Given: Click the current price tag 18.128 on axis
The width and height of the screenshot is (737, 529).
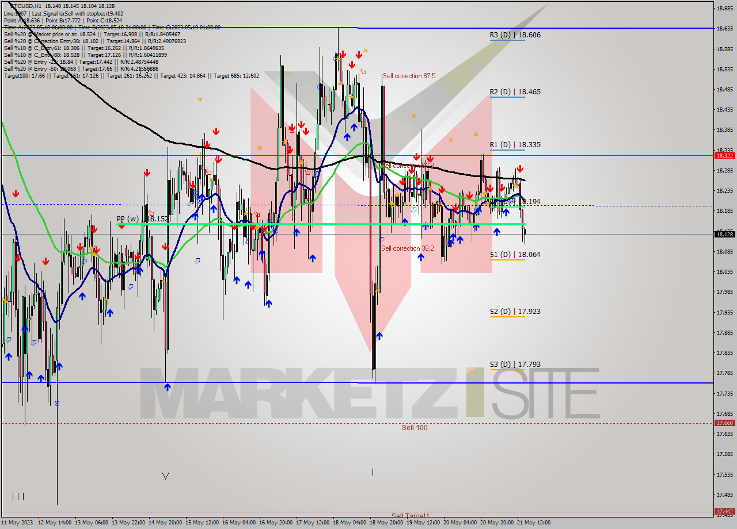Looking at the screenshot, I should pyautogui.click(x=724, y=234).
